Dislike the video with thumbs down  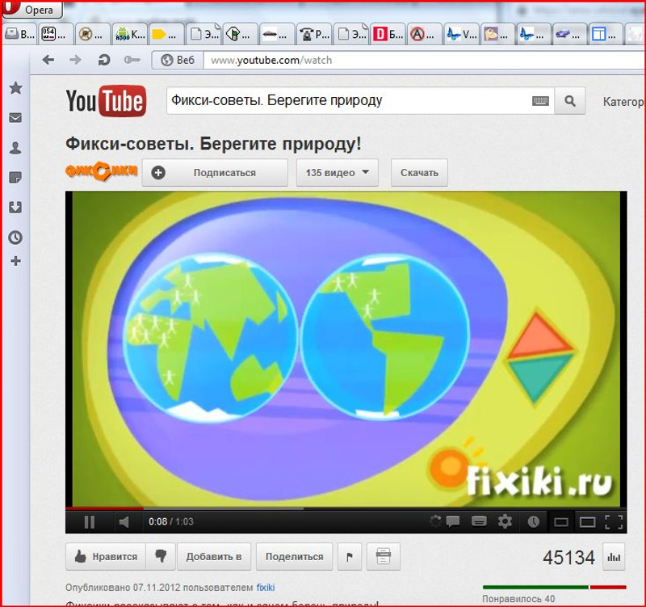[161, 556]
